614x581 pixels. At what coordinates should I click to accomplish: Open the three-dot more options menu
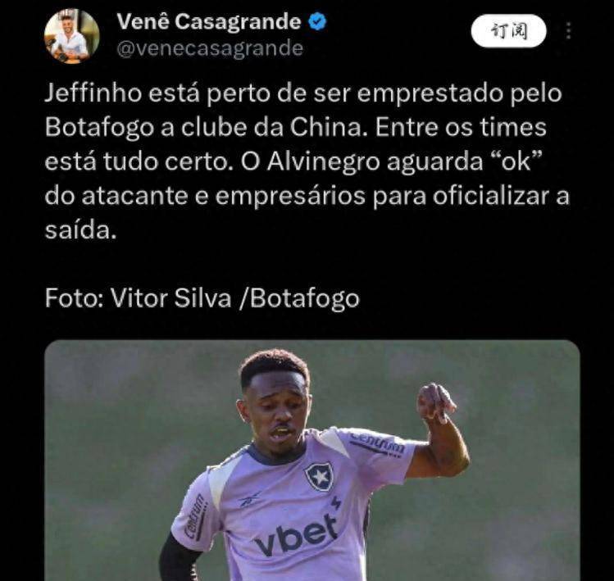click(569, 30)
